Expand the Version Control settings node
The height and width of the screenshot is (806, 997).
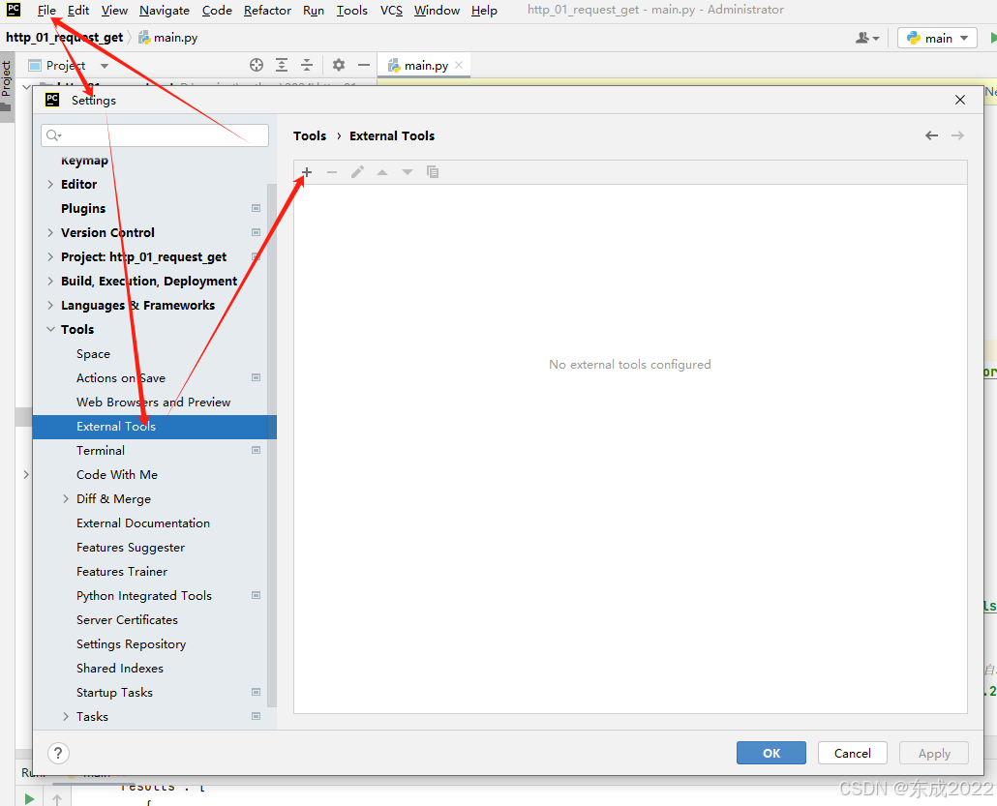[x=50, y=232]
